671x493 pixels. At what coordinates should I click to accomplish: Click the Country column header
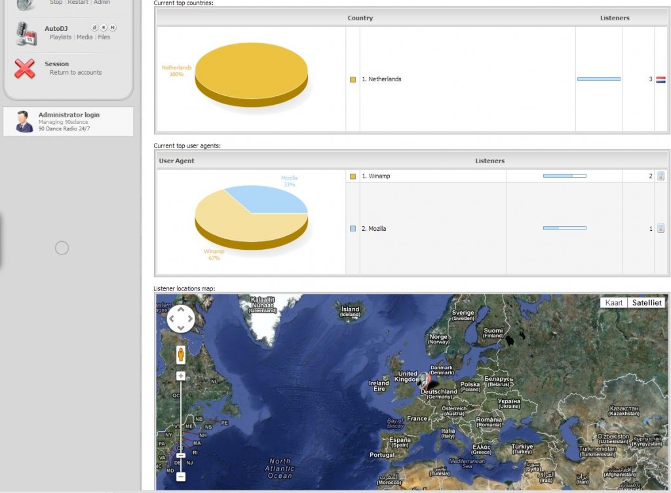[x=360, y=18]
